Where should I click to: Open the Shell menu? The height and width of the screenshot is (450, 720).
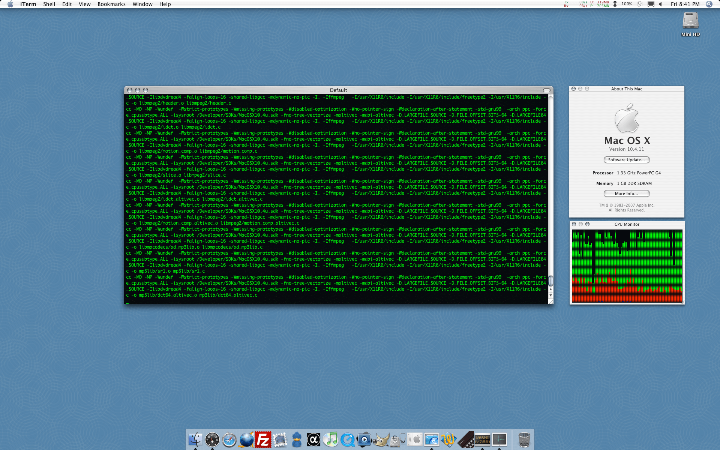49,4
